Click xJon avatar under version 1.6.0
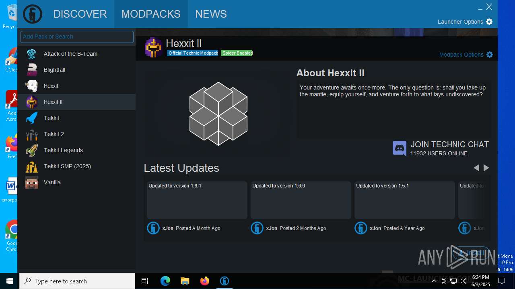This screenshot has width=515, height=289. [x=257, y=228]
